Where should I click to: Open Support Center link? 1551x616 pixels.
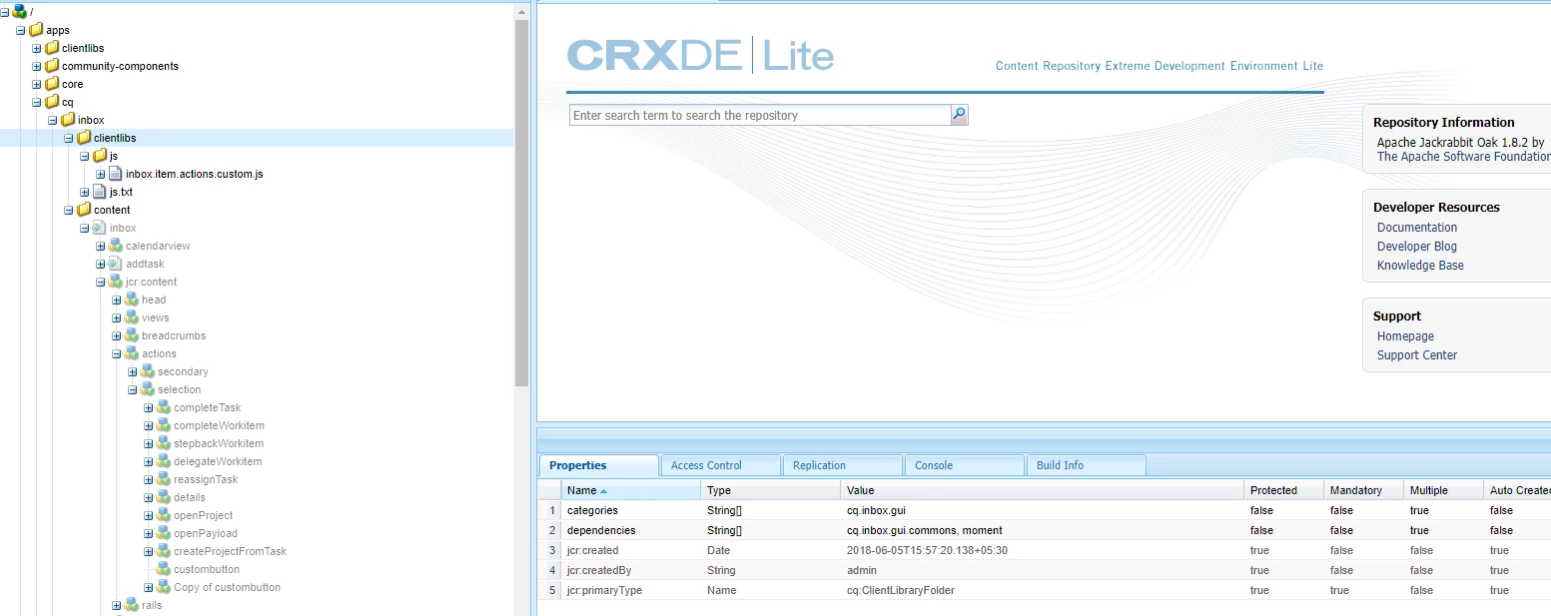tap(1417, 355)
